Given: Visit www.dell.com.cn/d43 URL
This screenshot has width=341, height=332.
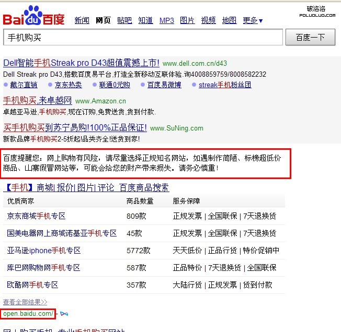Looking at the screenshot, I should point(195,63).
